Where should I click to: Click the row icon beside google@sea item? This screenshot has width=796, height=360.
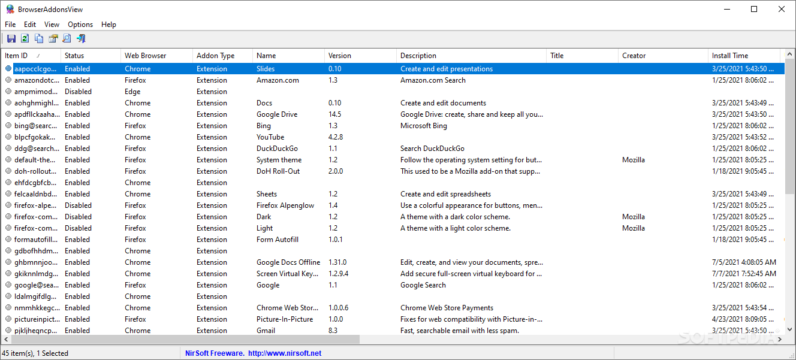pos(8,285)
